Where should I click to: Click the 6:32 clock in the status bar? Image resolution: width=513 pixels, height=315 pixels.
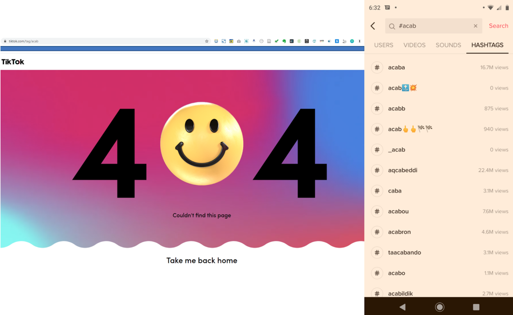[x=374, y=8]
